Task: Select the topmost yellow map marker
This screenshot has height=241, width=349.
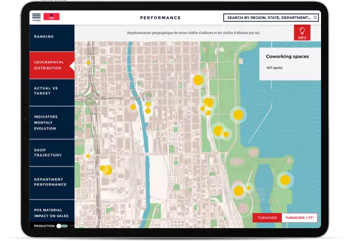Action: (x=88, y=63)
